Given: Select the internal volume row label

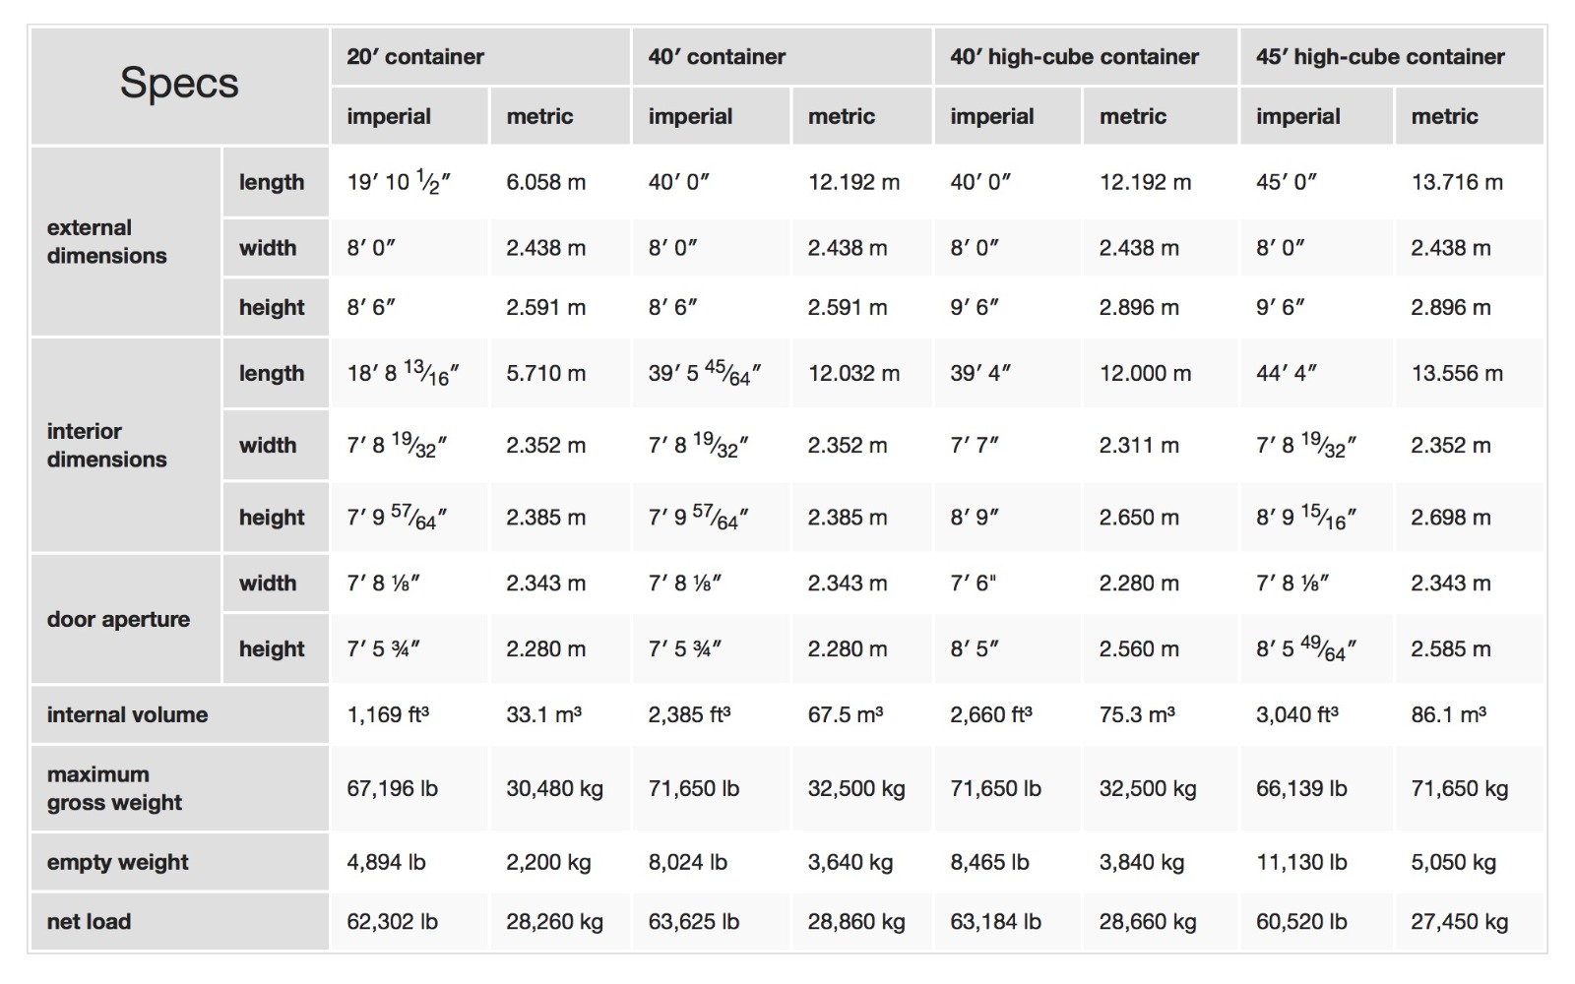Looking at the screenshot, I should (x=127, y=714).
